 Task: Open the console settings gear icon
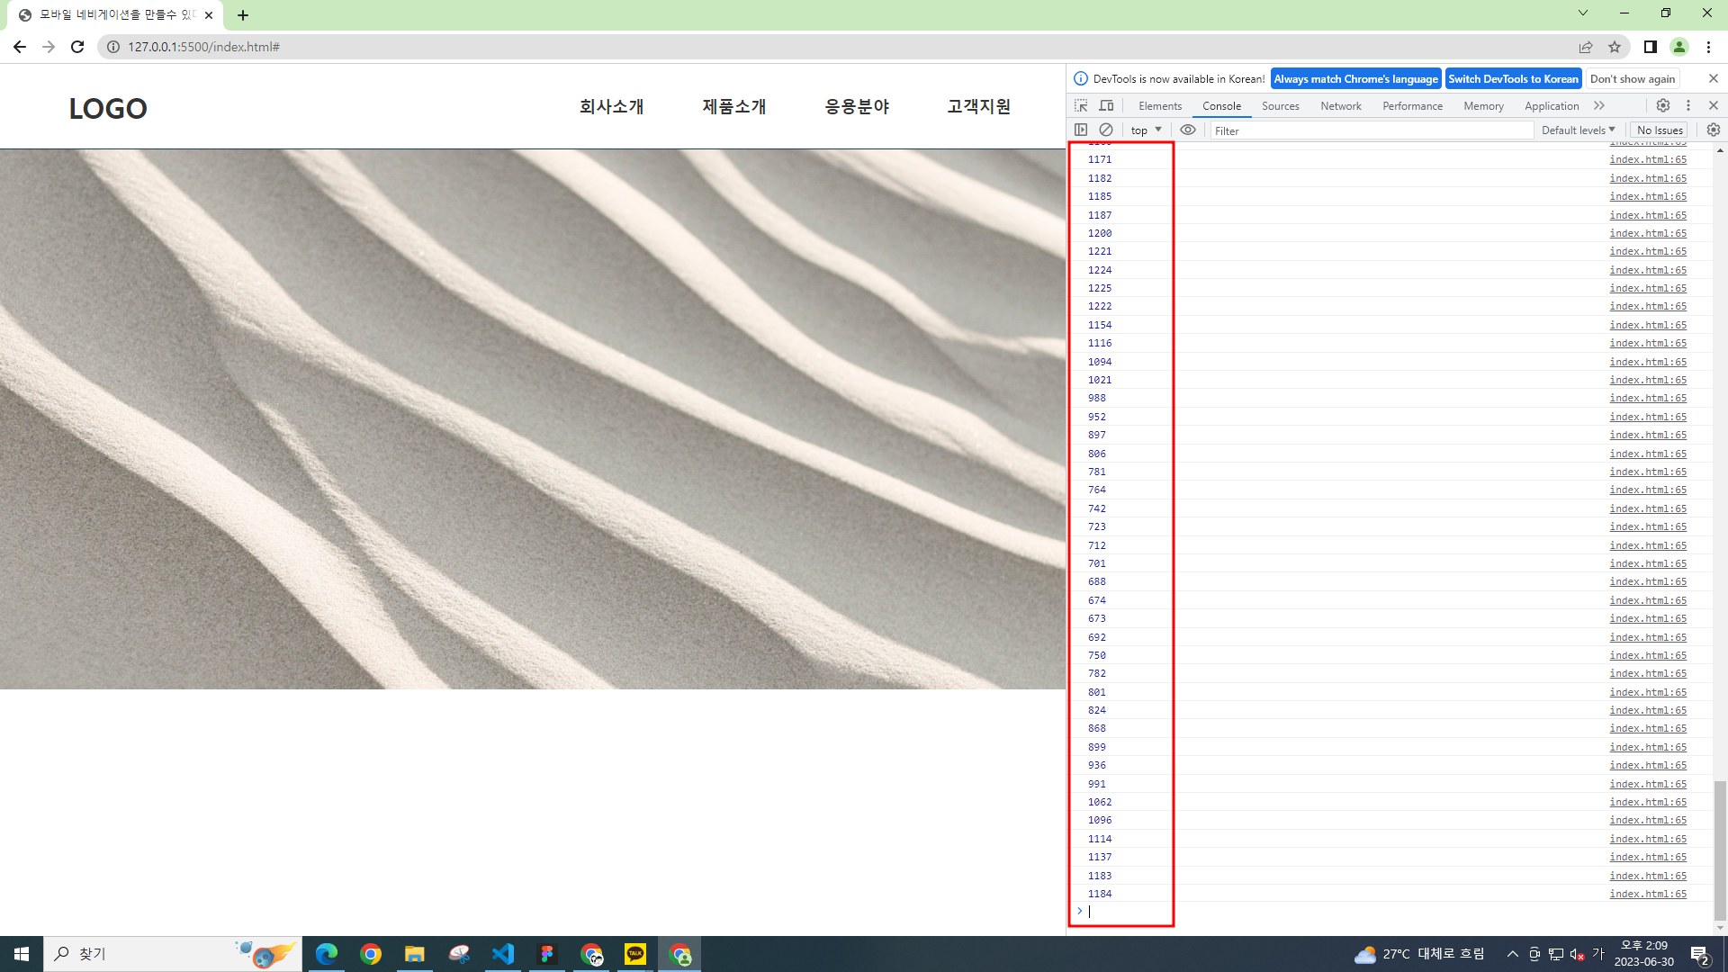click(x=1713, y=130)
